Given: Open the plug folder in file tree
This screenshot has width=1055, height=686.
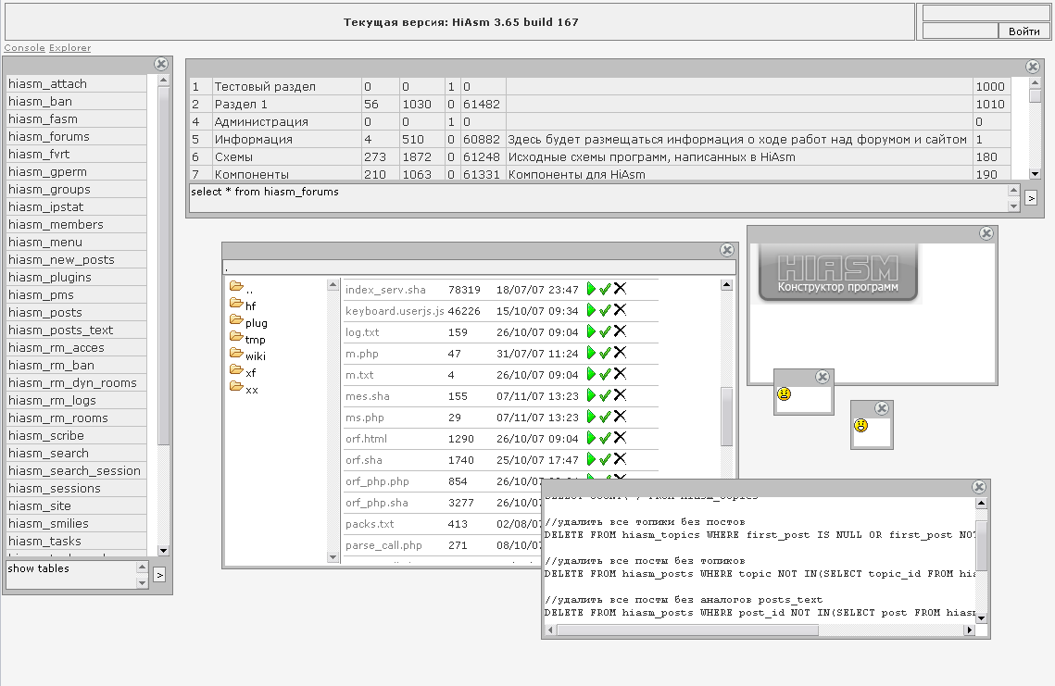Looking at the screenshot, I should [x=256, y=322].
